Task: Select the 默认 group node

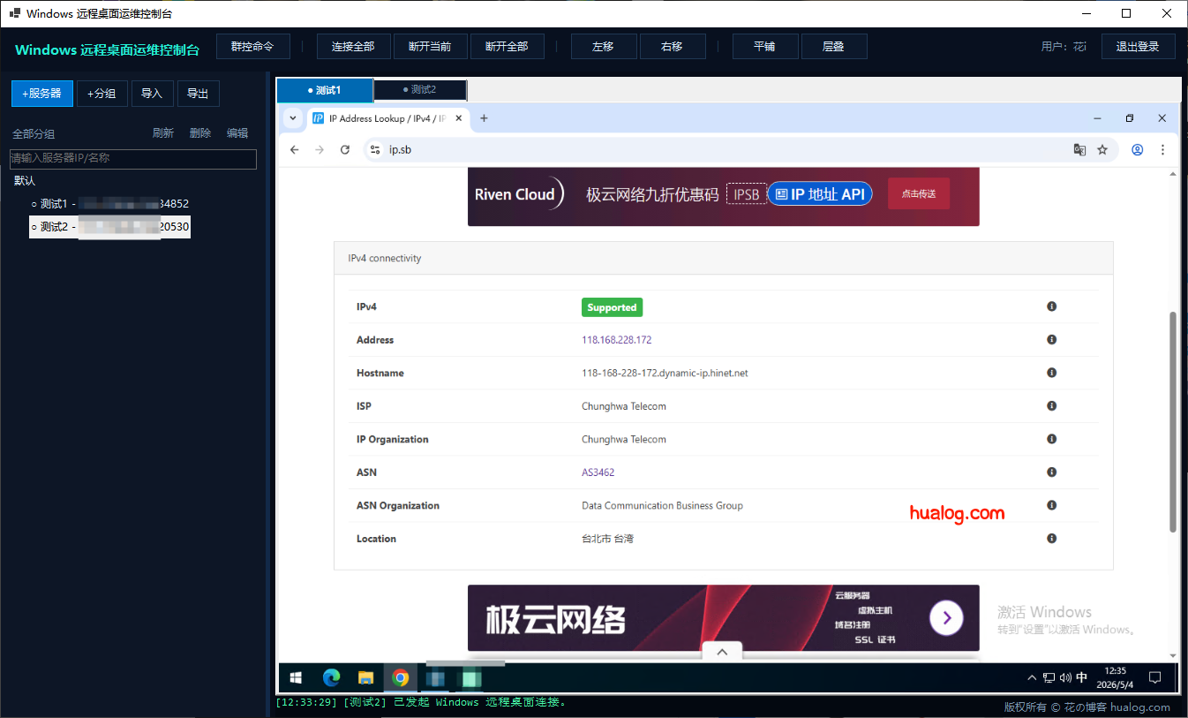Action: click(25, 181)
